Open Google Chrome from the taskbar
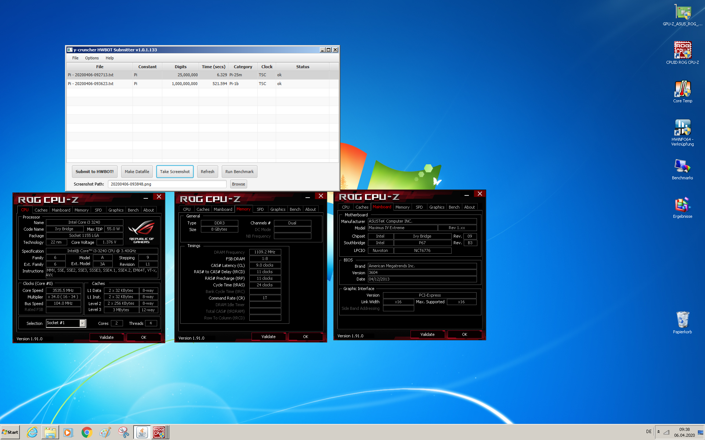The height and width of the screenshot is (440, 705). coord(87,432)
